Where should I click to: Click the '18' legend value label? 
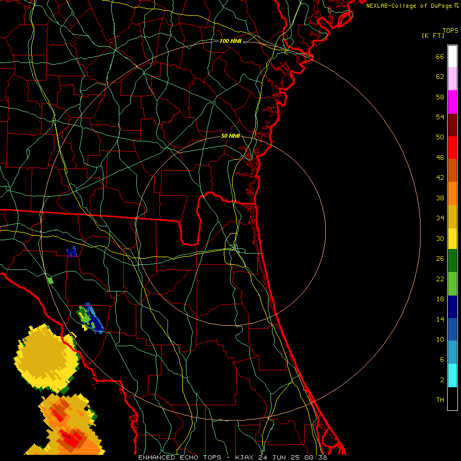coord(440,299)
